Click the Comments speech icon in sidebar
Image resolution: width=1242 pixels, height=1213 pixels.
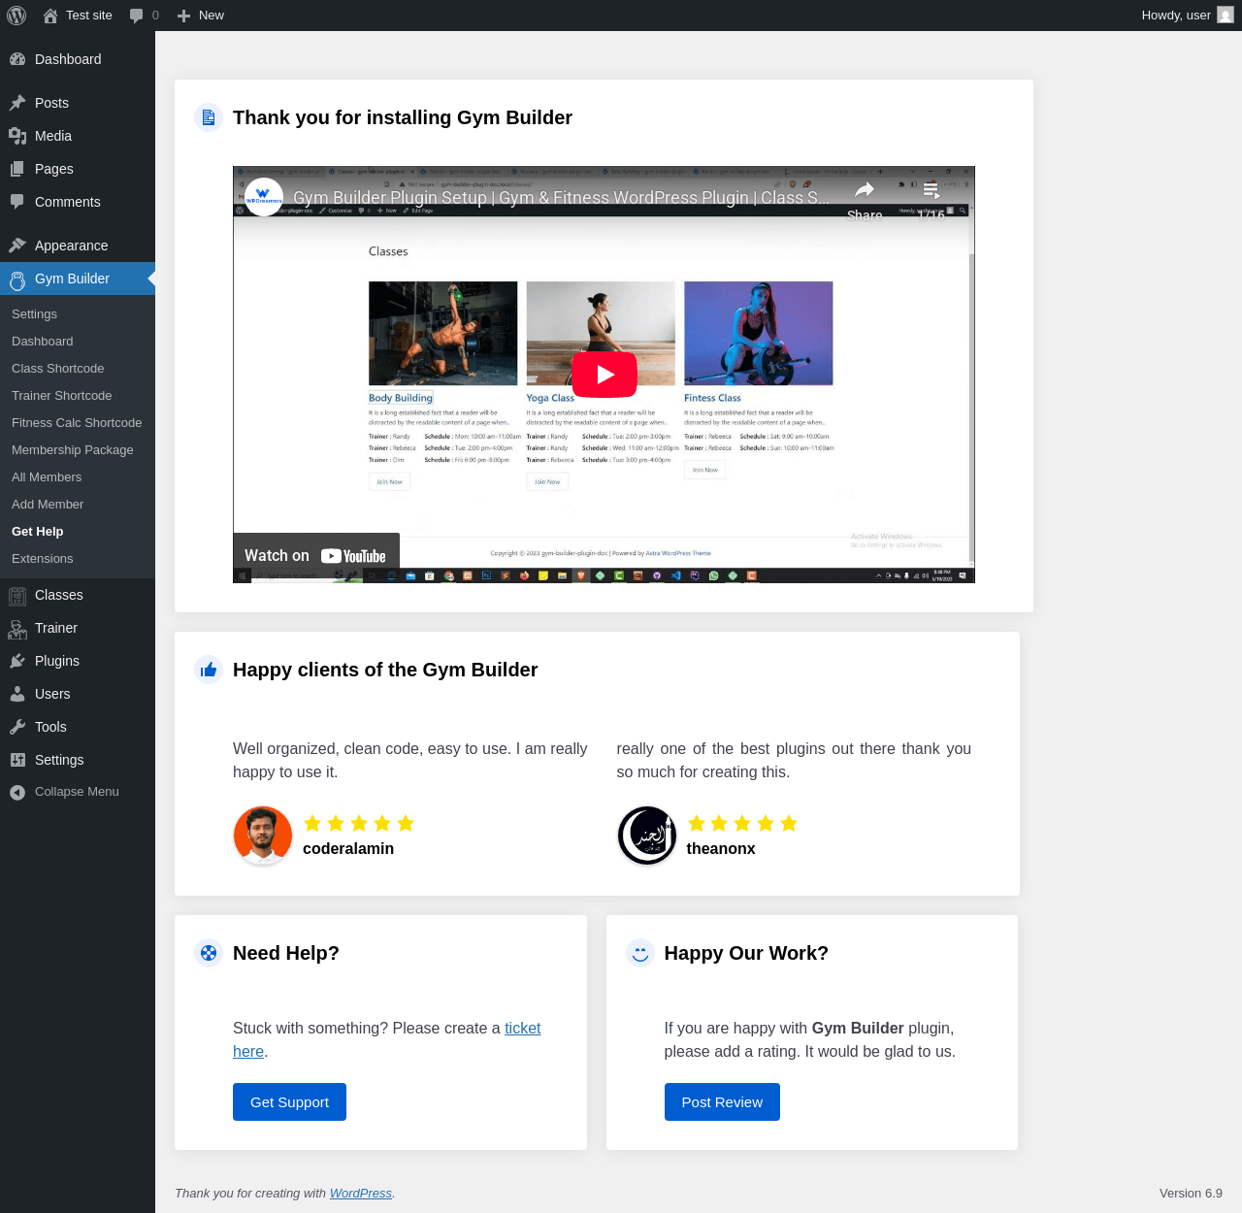coord(17,202)
